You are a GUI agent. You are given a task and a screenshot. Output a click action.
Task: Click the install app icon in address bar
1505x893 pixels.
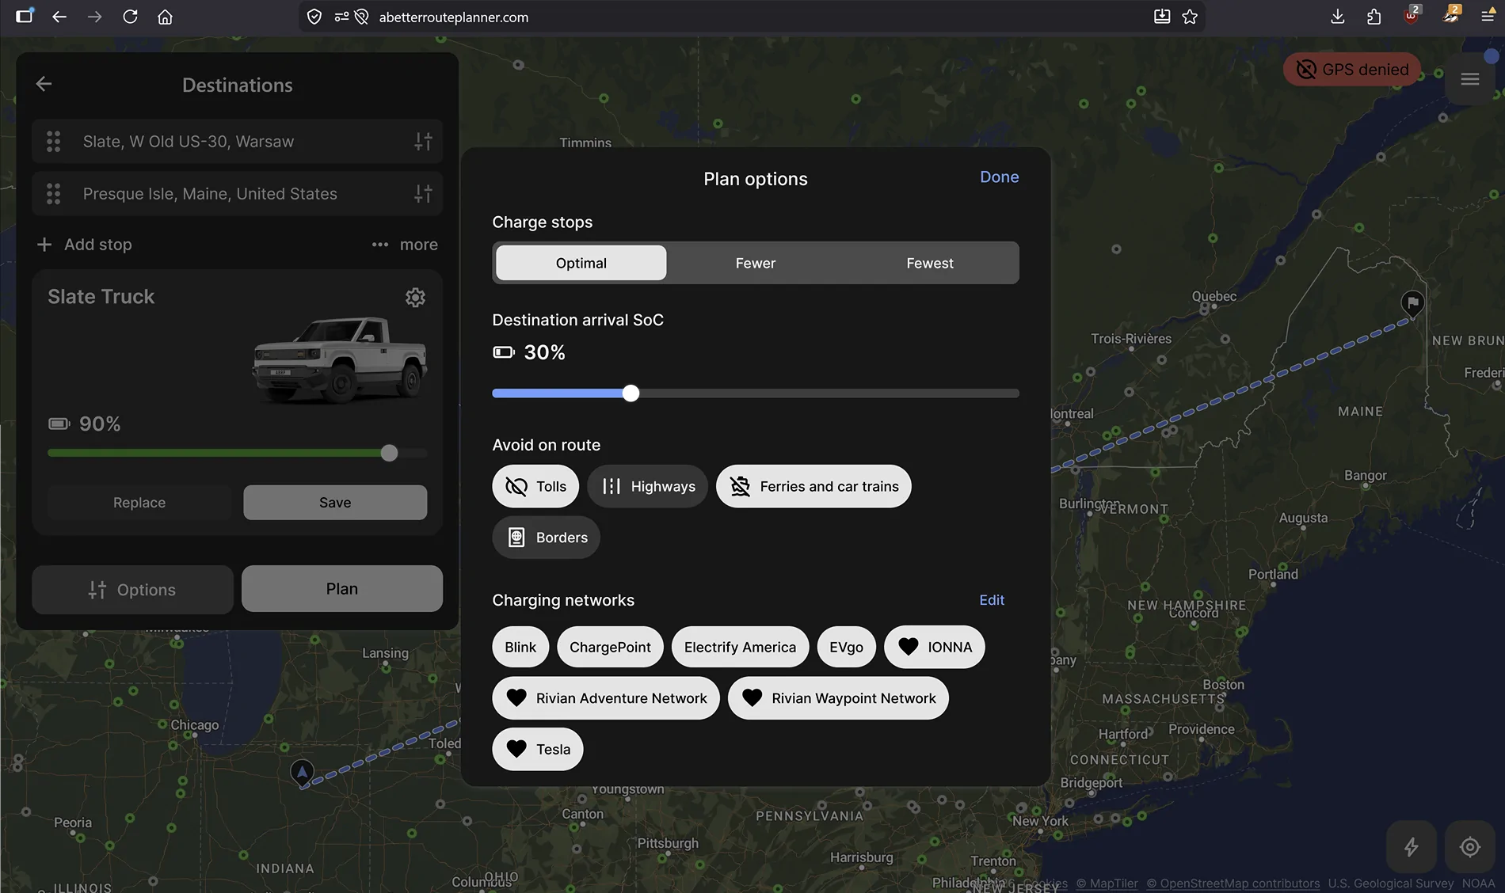[1162, 17]
